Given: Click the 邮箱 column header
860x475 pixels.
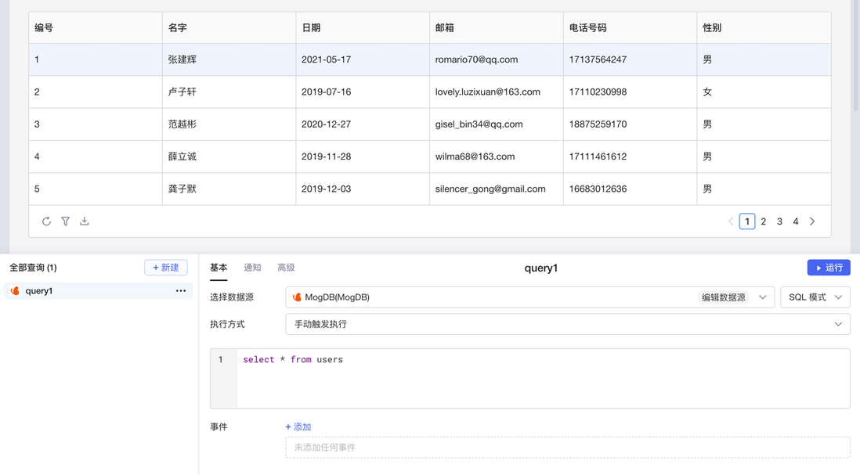Looking at the screenshot, I should 497,28.
